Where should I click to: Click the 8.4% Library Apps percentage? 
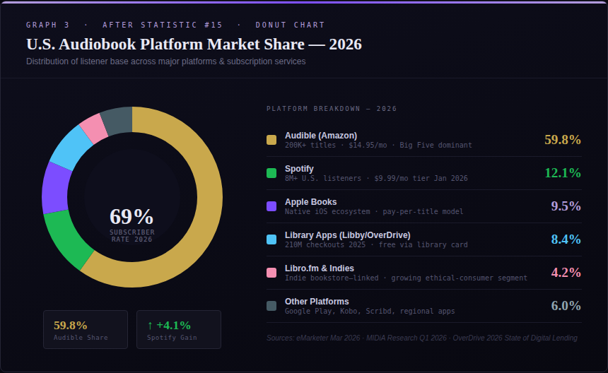[566, 239]
